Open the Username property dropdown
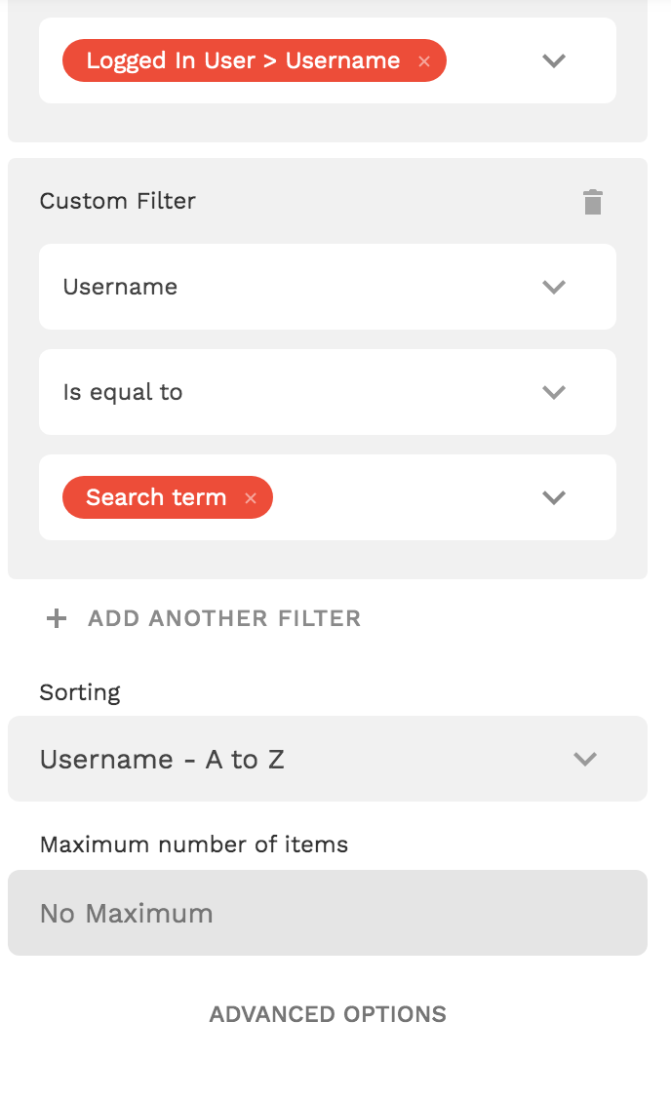Image resolution: width=671 pixels, height=1100 pixels. pyautogui.click(x=293, y=287)
